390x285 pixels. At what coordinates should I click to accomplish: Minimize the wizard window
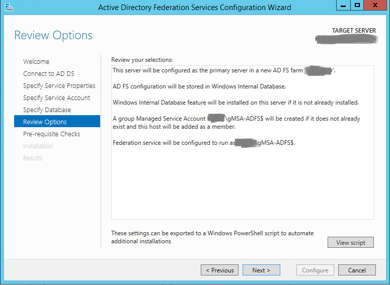[343, 6]
